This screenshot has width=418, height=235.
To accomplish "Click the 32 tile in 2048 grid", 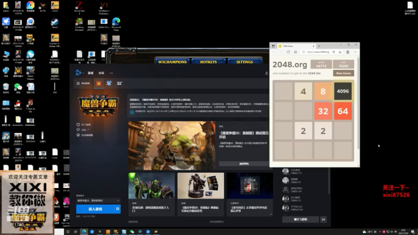I will point(323,111).
